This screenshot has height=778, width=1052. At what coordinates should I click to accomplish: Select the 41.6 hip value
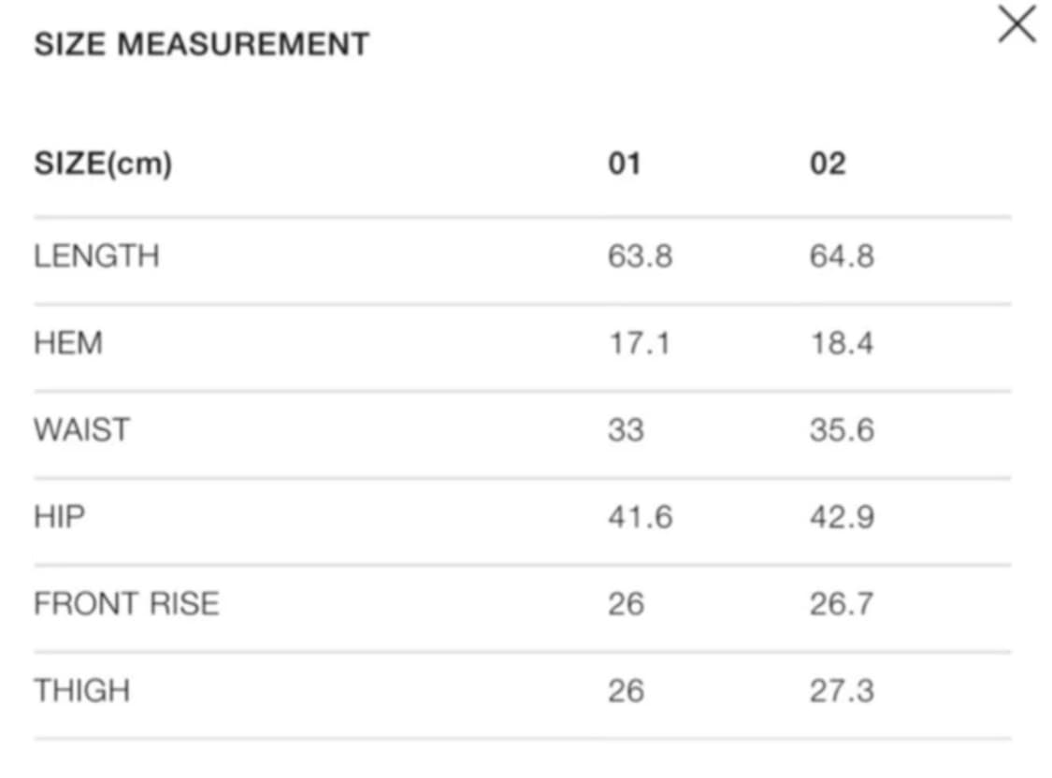[x=640, y=517]
